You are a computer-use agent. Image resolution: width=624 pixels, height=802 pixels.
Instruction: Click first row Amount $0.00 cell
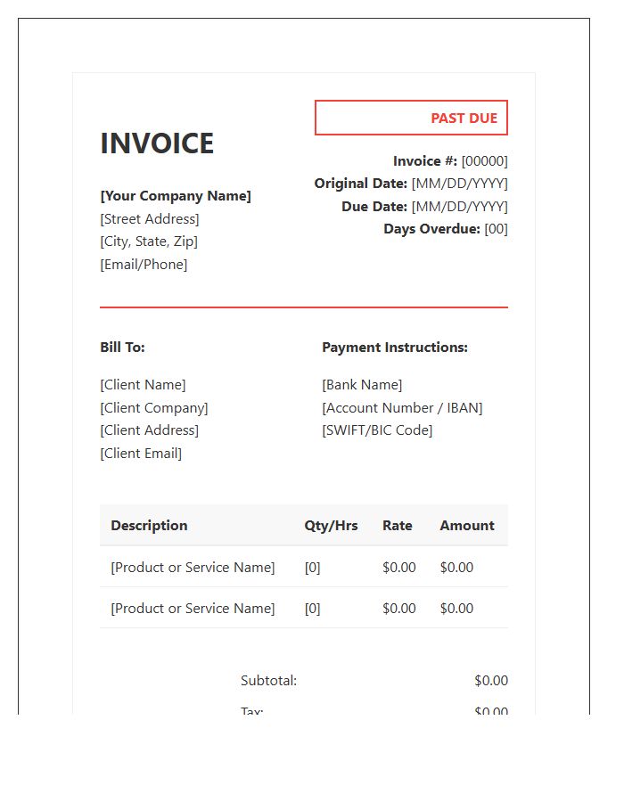[x=456, y=568]
